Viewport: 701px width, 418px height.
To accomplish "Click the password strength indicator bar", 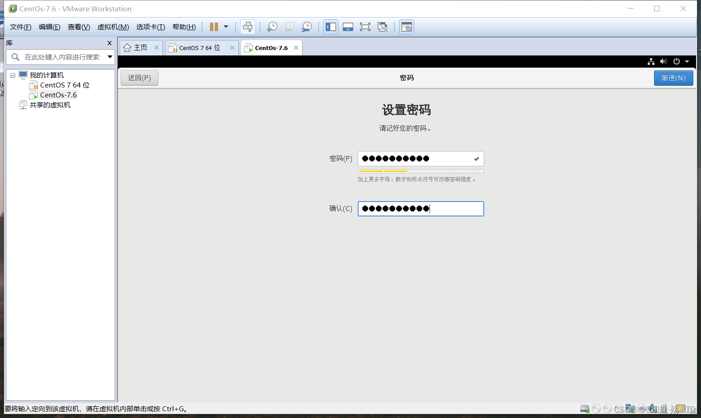I will click(x=421, y=171).
